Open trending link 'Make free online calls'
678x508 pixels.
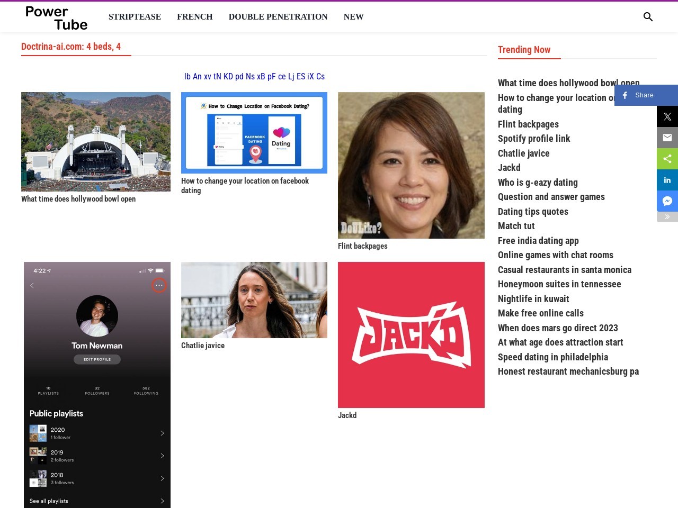coord(541,313)
